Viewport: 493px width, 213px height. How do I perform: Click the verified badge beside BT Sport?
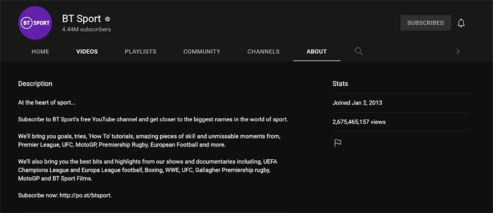pyautogui.click(x=107, y=19)
